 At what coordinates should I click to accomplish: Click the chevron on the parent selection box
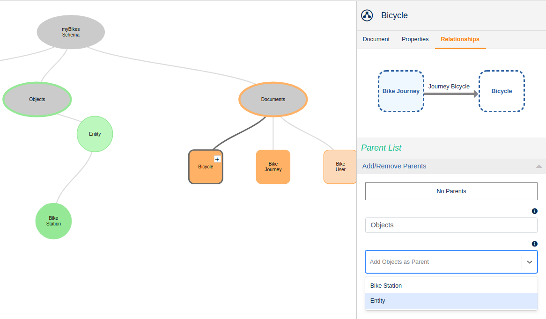pos(530,261)
